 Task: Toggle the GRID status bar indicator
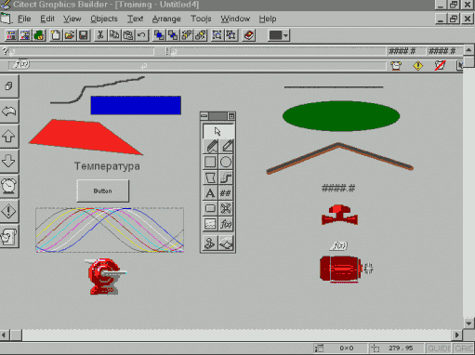[x=463, y=348]
